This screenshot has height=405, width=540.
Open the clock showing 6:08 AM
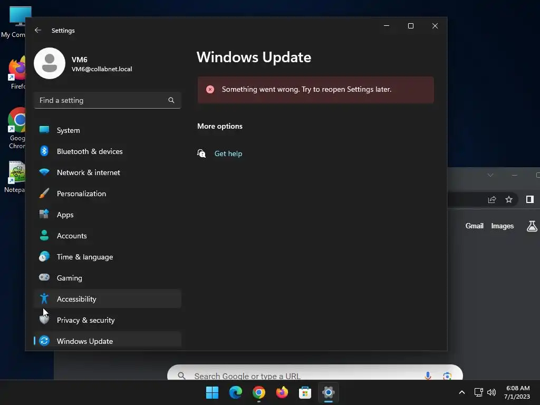tap(517, 392)
